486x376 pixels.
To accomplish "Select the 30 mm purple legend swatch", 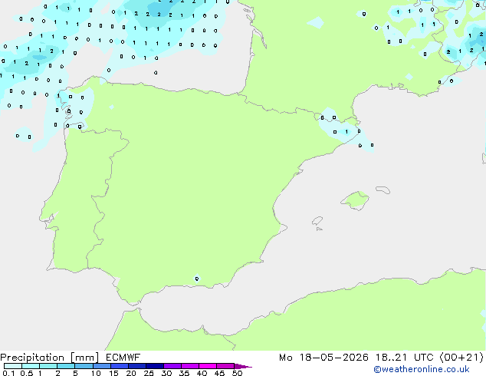I will tap(172, 366).
